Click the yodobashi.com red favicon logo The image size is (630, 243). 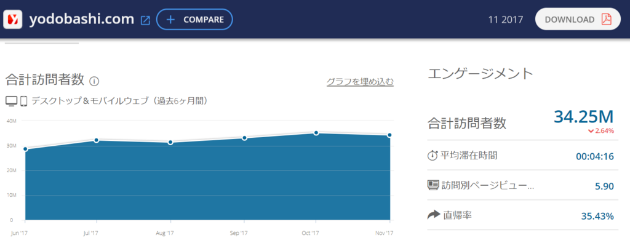pos(12,19)
